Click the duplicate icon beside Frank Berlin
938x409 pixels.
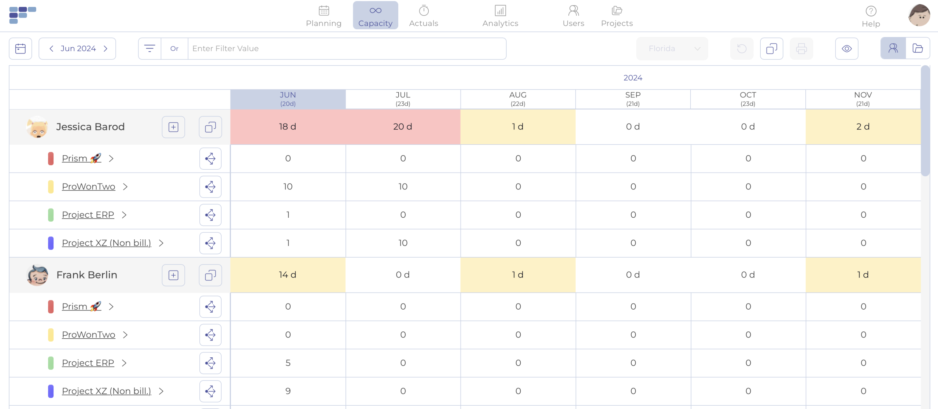coord(210,275)
